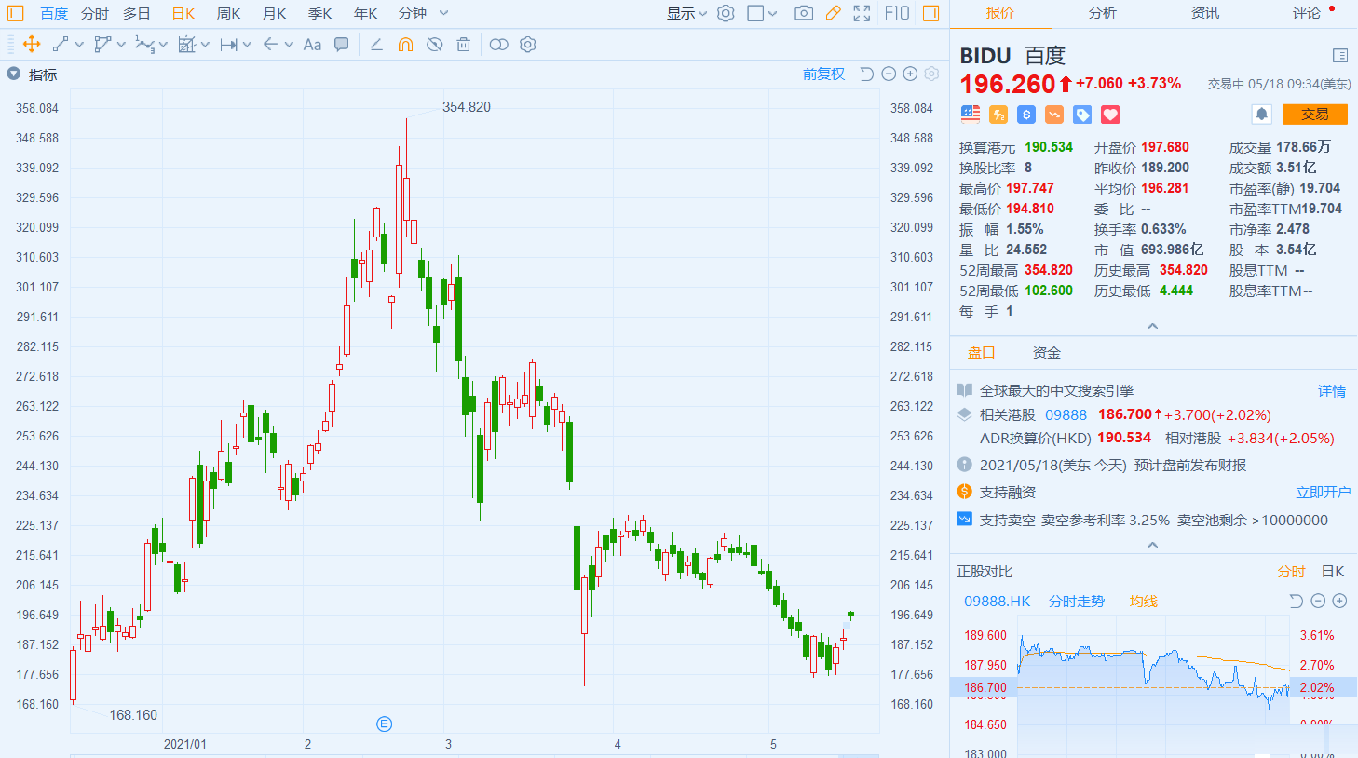Enter fullscreen chart mode
This screenshot has height=758, width=1358.
[862, 13]
